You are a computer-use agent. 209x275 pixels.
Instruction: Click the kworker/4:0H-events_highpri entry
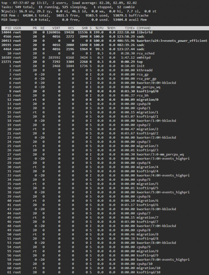tap(163, 175)
